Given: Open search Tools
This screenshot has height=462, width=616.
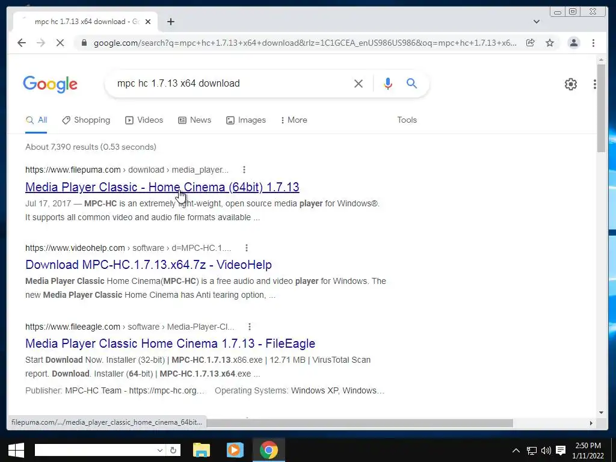Looking at the screenshot, I should click(x=407, y=120).
